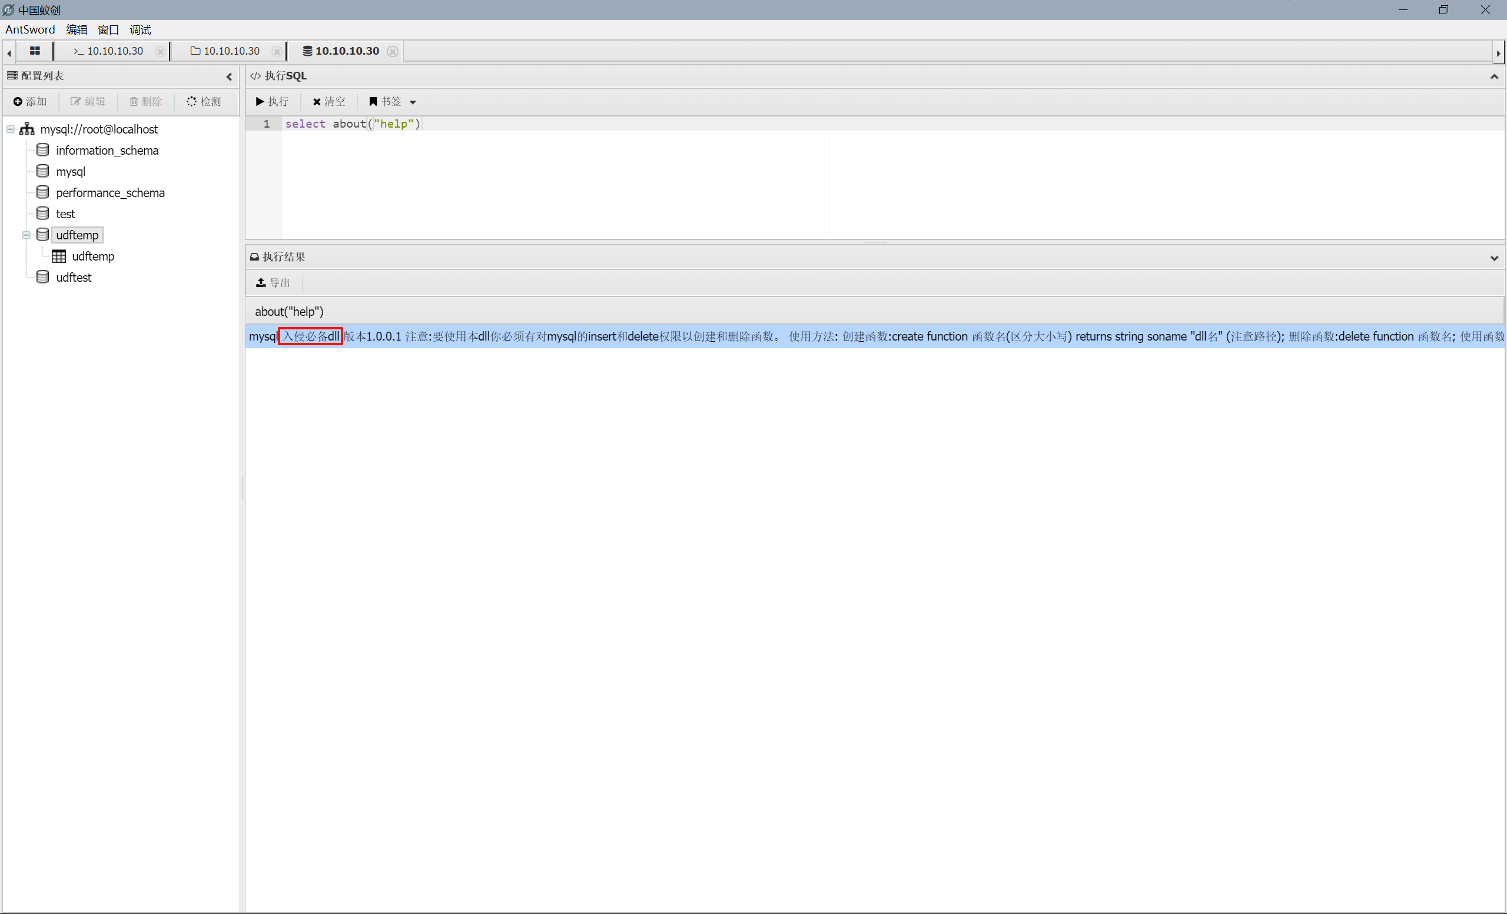Switch to file manager tab 10.10.10.30
The width and height of the screenshot is (1507, 914).
225,51
